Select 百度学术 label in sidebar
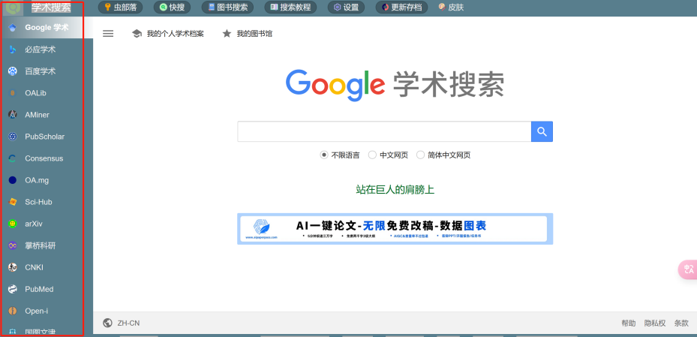 tap(40, 71)
